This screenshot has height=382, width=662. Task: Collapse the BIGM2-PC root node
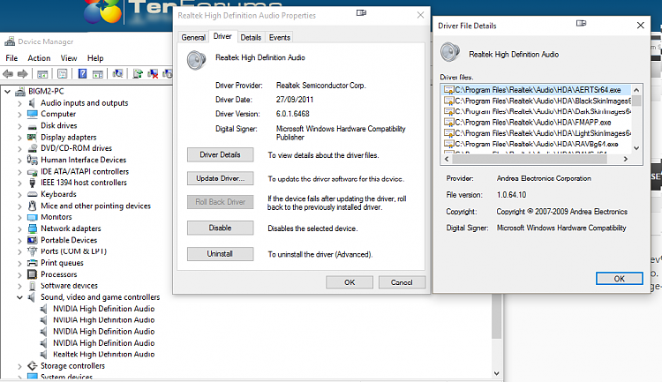pos(7,91)
